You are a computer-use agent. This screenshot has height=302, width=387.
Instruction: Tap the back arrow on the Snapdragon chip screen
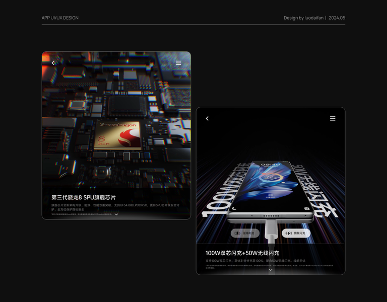coord(53,63)
